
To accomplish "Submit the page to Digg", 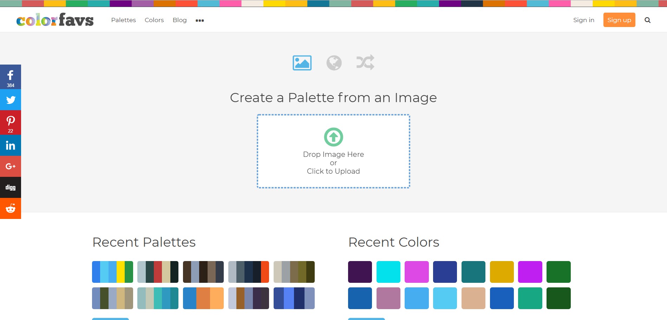I will point(11,187).
